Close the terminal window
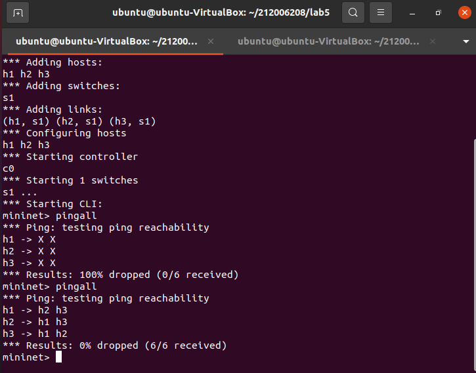This screenshot has width=476, height=373. [x=462, y=12]
